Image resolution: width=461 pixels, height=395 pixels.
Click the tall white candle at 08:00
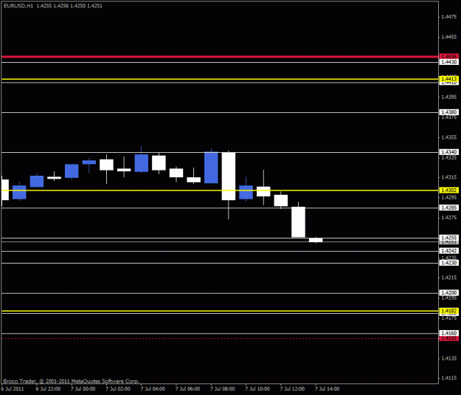(229, 176)
